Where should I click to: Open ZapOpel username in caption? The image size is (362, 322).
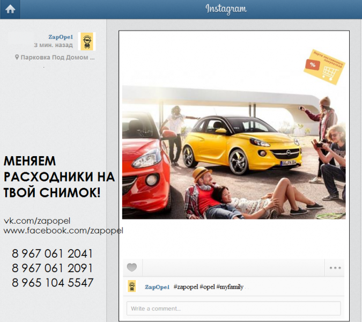click(157, 287)
